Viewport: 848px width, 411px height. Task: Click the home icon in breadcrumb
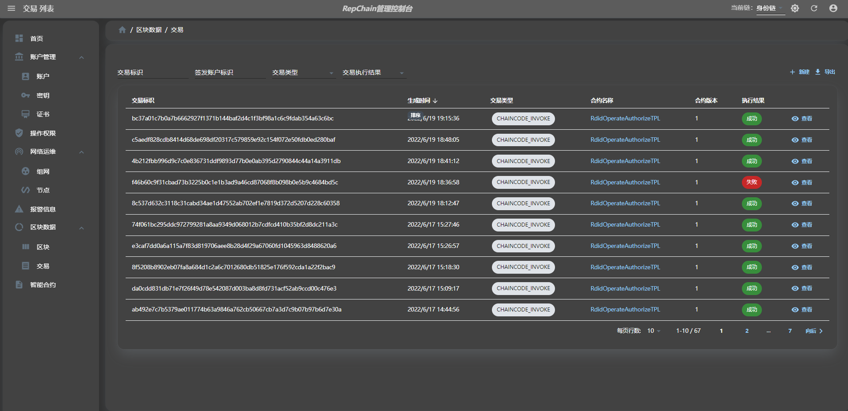pyautogui.click(x=122, y=30)
